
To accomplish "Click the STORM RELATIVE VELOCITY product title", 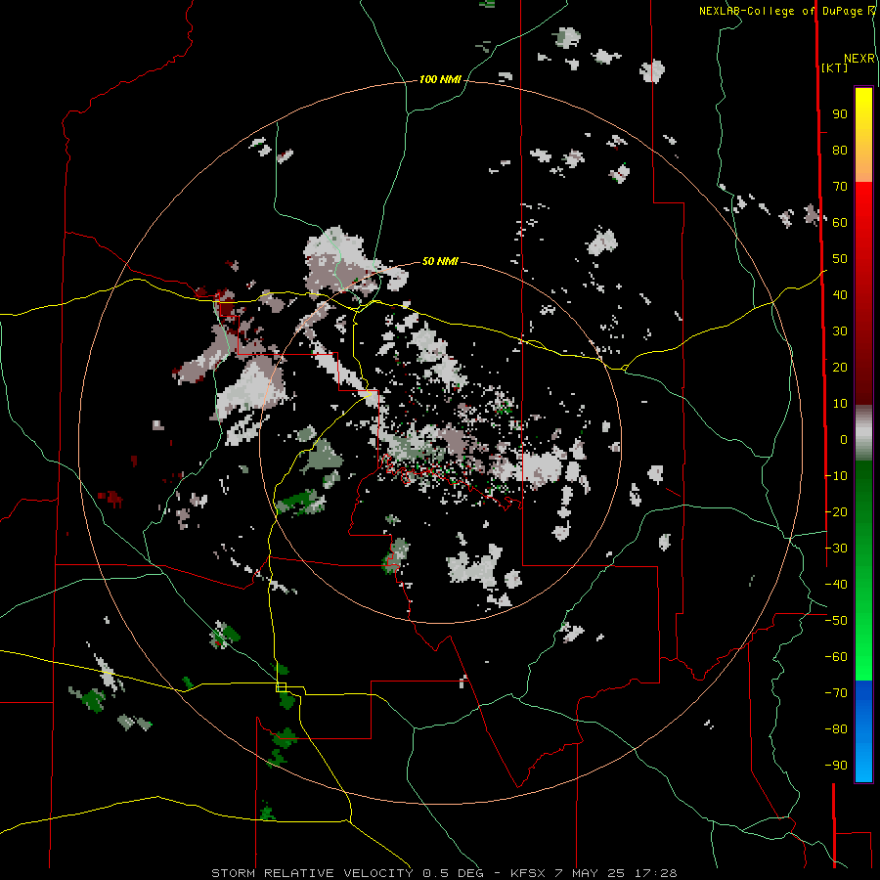I will (x=312, y=873).
